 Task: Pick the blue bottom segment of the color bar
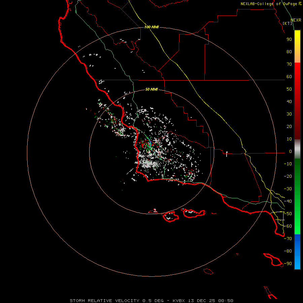[297, 252]
